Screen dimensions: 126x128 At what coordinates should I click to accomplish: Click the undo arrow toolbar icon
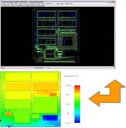point(27,6)
